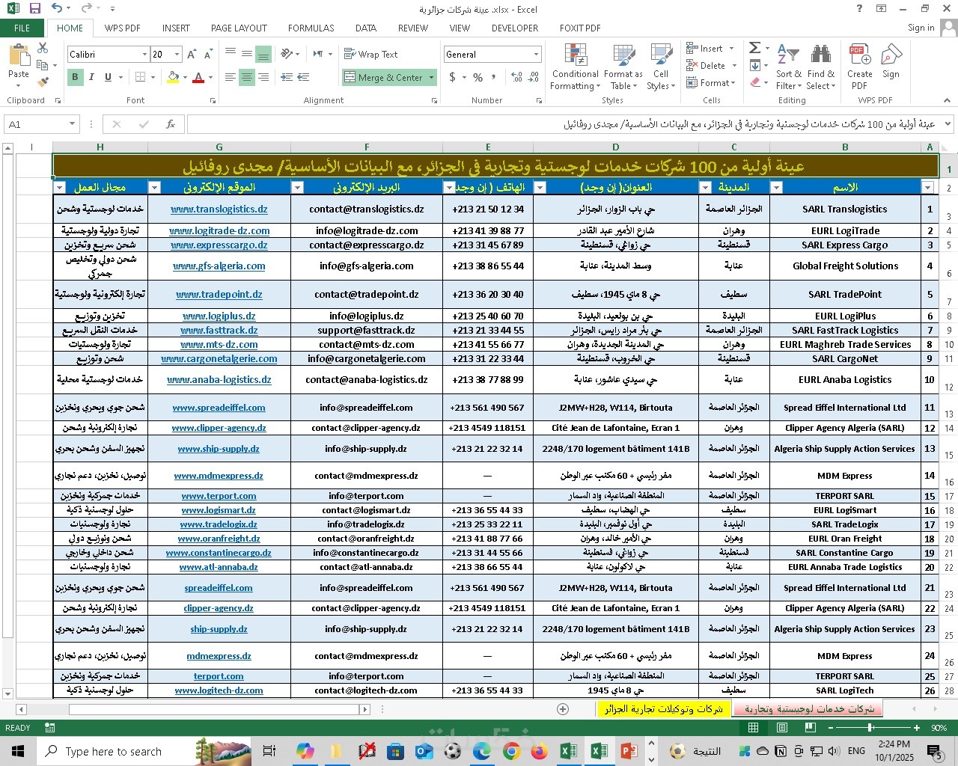Switch to the INSERT ribbon tab
Viewport: 958px width, 766px height.
pos(176,28)
